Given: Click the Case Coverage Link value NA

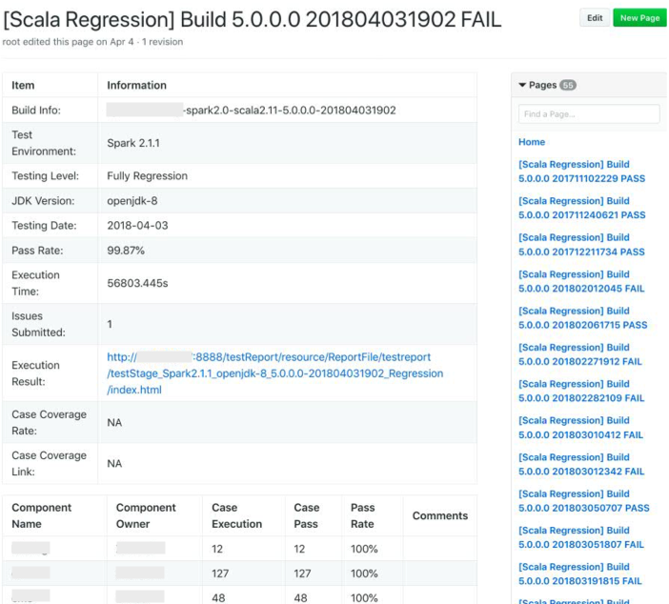Looking at the screenshot, I should [114, 464].
